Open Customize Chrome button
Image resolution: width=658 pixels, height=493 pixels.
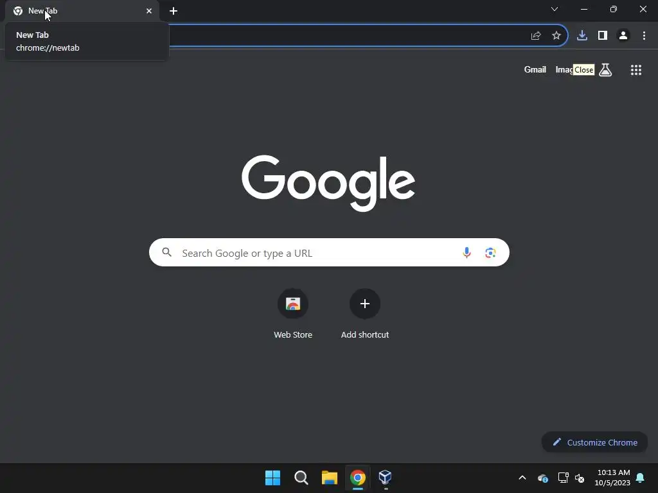click(594, 442)
